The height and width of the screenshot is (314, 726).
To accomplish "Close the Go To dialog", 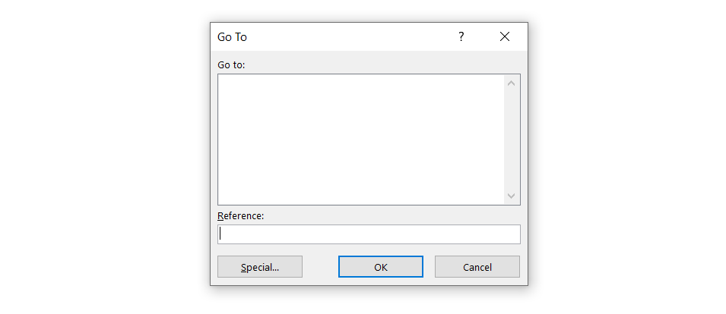I will (505, 36).
